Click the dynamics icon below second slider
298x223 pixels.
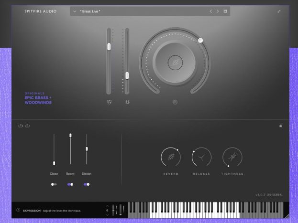pyautogui.click(x=127, y=102)
